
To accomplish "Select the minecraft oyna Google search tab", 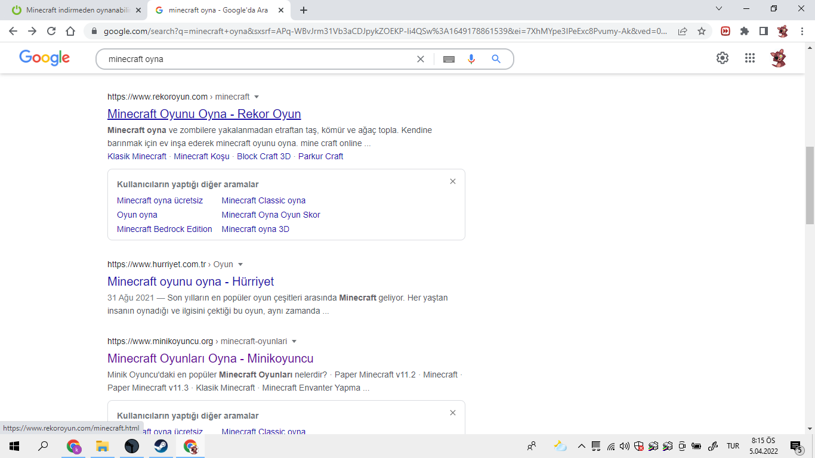I will point(219,10).
